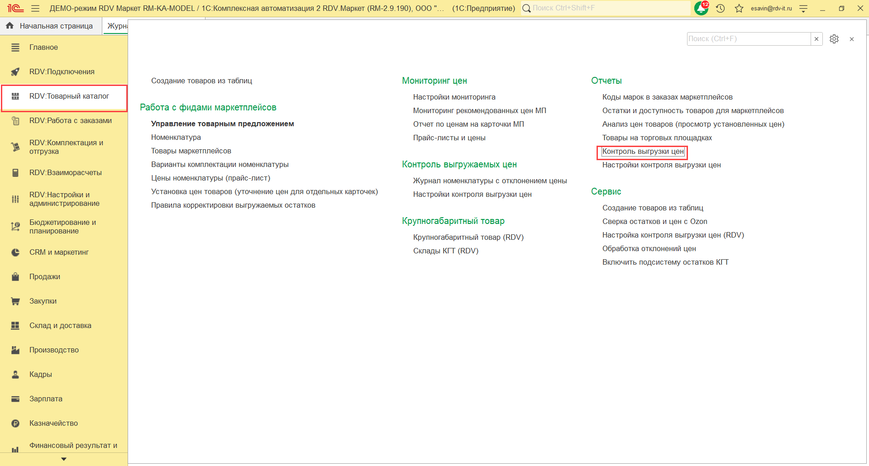
Task: Open the history clock icon
Action: pos(720,8)
